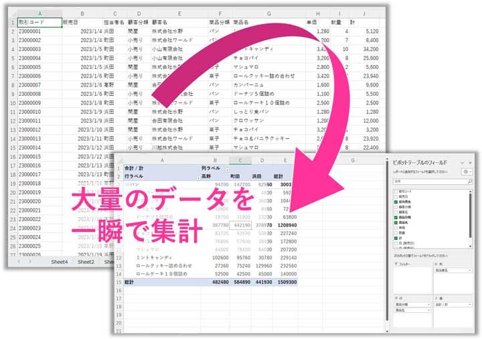Collapse the パン group in pivot table
The image size is (482, 339).
(127, 184)
